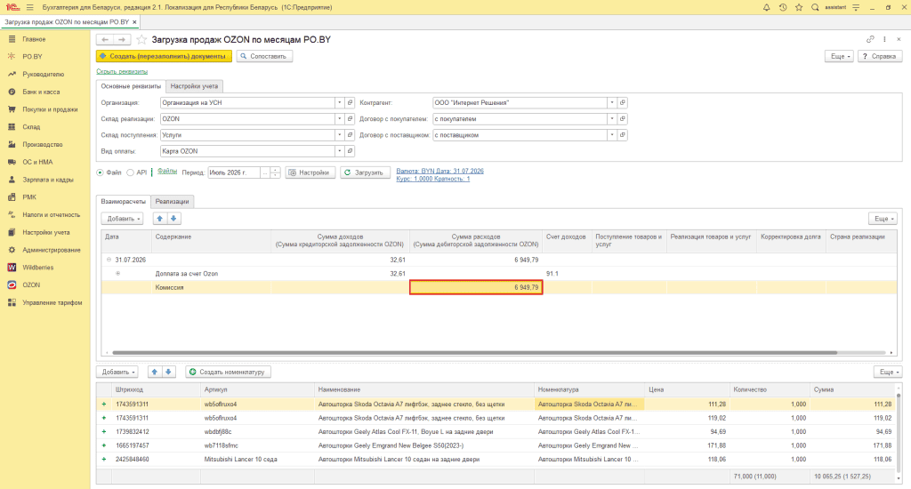Expand Договор с поставщиком dropdown
This screenshot has height=489, width=911.
(612, 135)
